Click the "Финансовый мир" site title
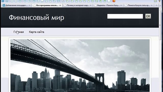 (36, 17)
